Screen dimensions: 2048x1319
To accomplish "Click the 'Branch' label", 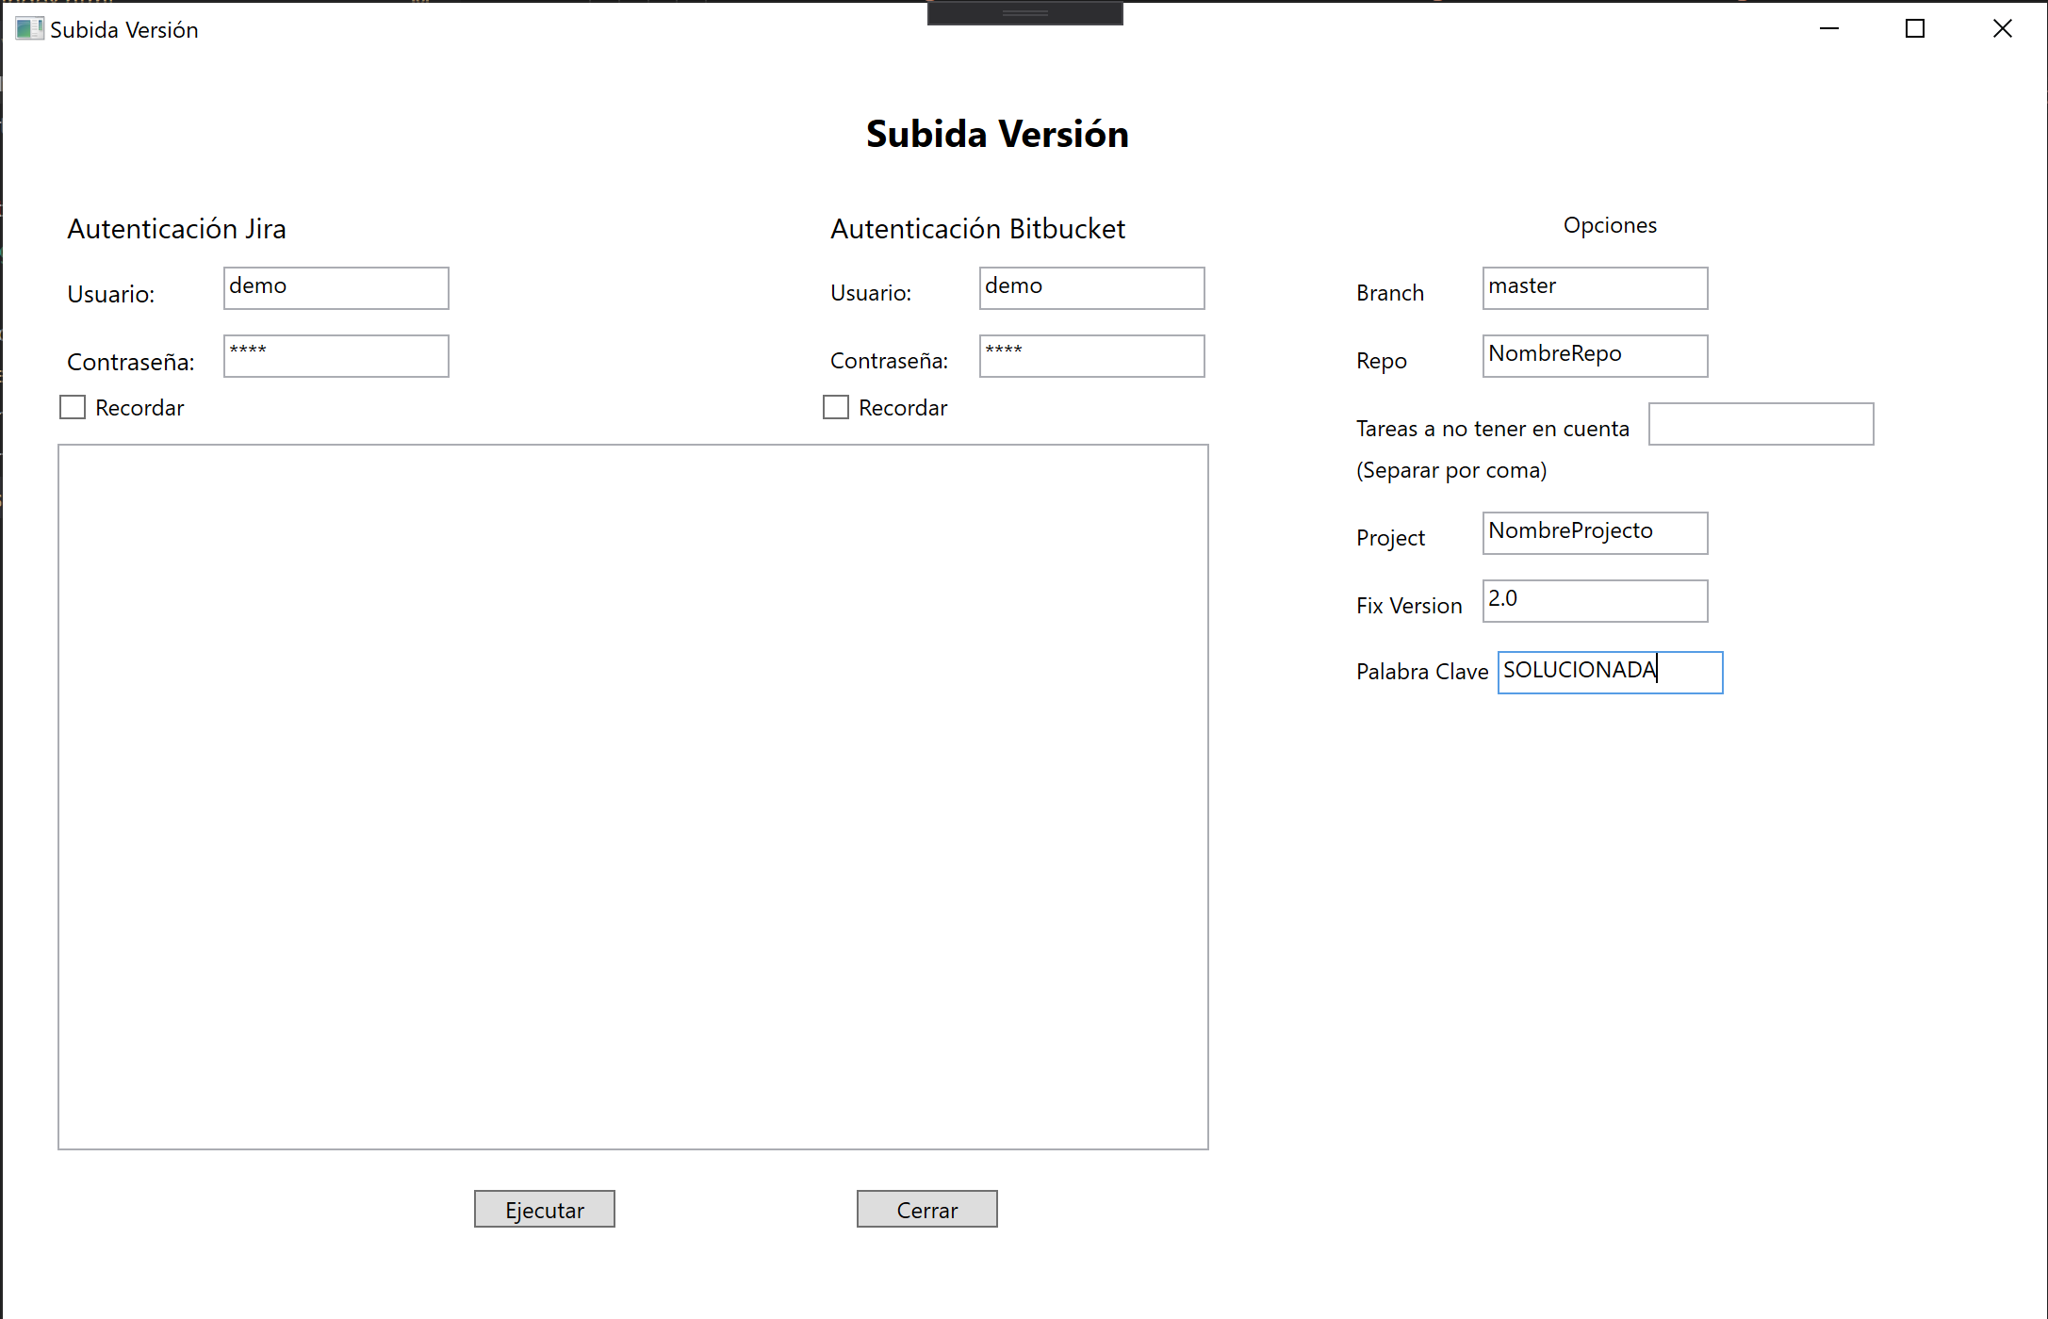I will pyautogui.click(x=1390, y=293).
